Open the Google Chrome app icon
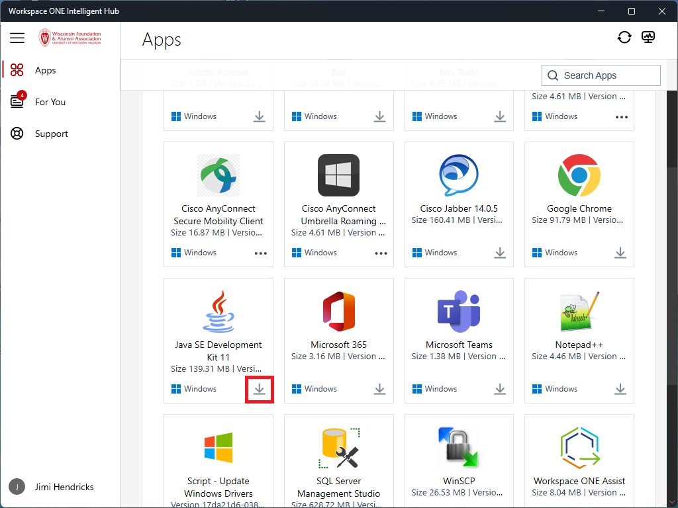Screen dimensions: 678x508 pos(579,175)
